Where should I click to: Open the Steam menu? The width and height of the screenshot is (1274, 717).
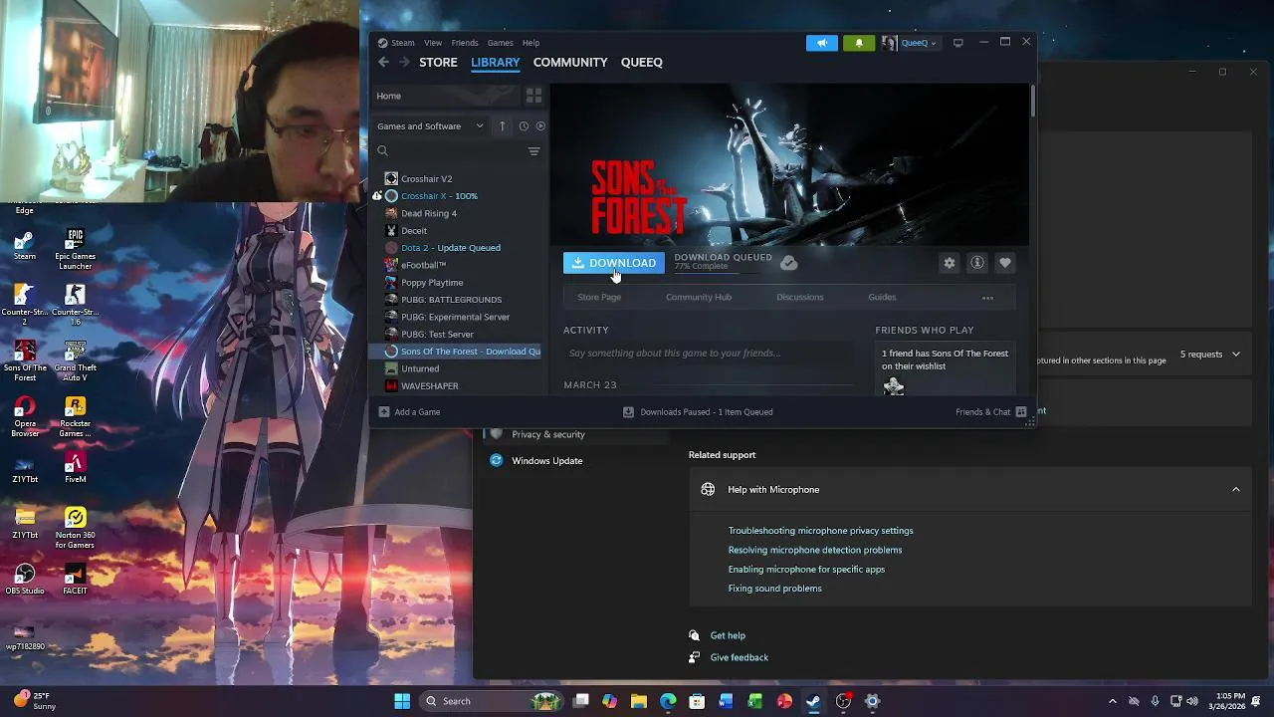click(403, 43)
